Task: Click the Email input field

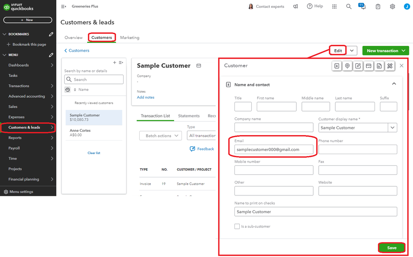Action: 273,150
